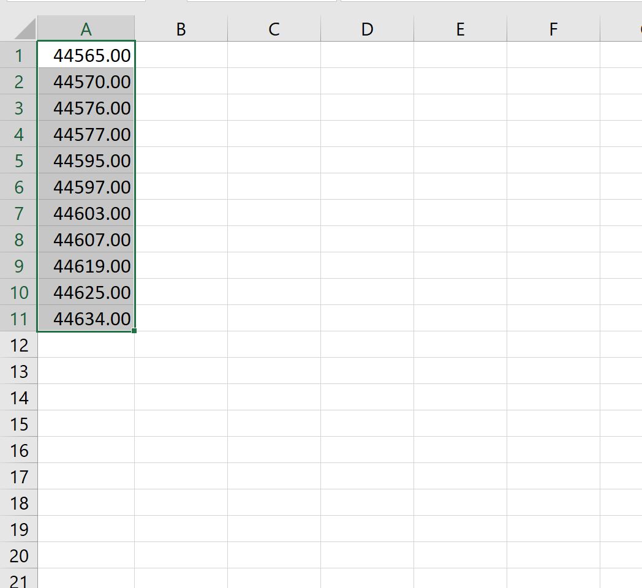Click cell containing 44625.00
642x588 pixels.
click(x=86, y=292)
